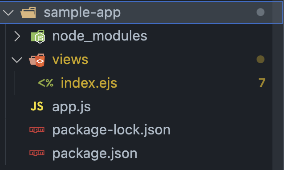Open the index.ejs file
The width and height of the screenshot is (284, 170).
tap(89, 83)
